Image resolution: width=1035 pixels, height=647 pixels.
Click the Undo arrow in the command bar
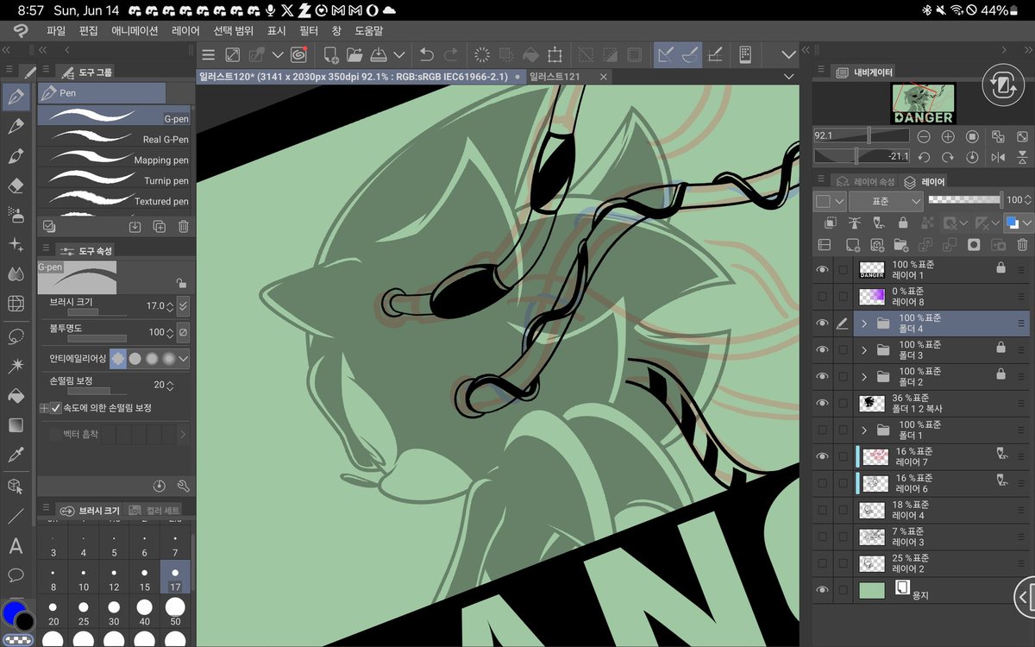[x=426, y=55]
